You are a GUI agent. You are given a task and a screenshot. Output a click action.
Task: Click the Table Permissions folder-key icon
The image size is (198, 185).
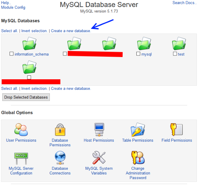(x=138, y=130)
